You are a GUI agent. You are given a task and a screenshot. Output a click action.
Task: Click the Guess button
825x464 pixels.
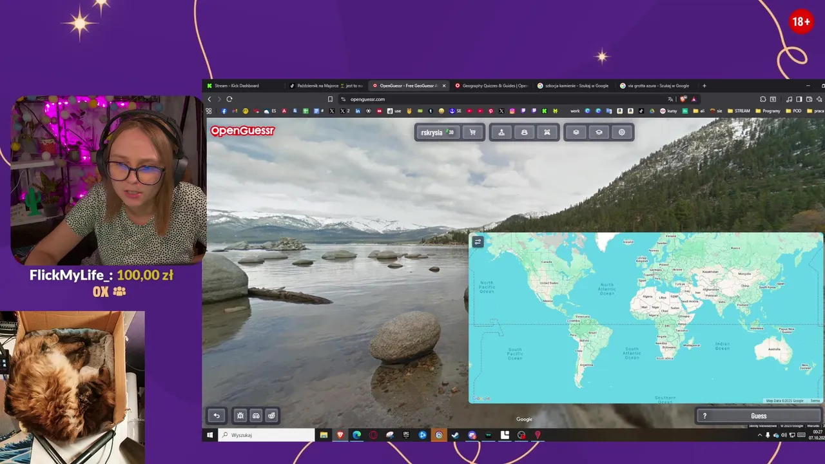[x=759, y=416]
